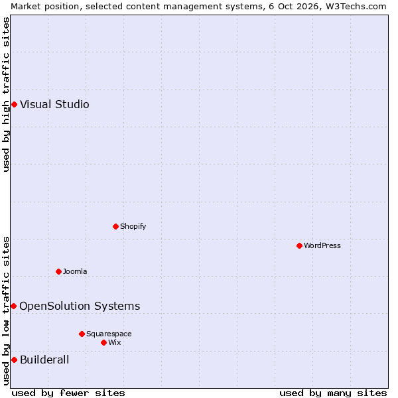Click the 'used by low traffic sites' axis label

5,311
